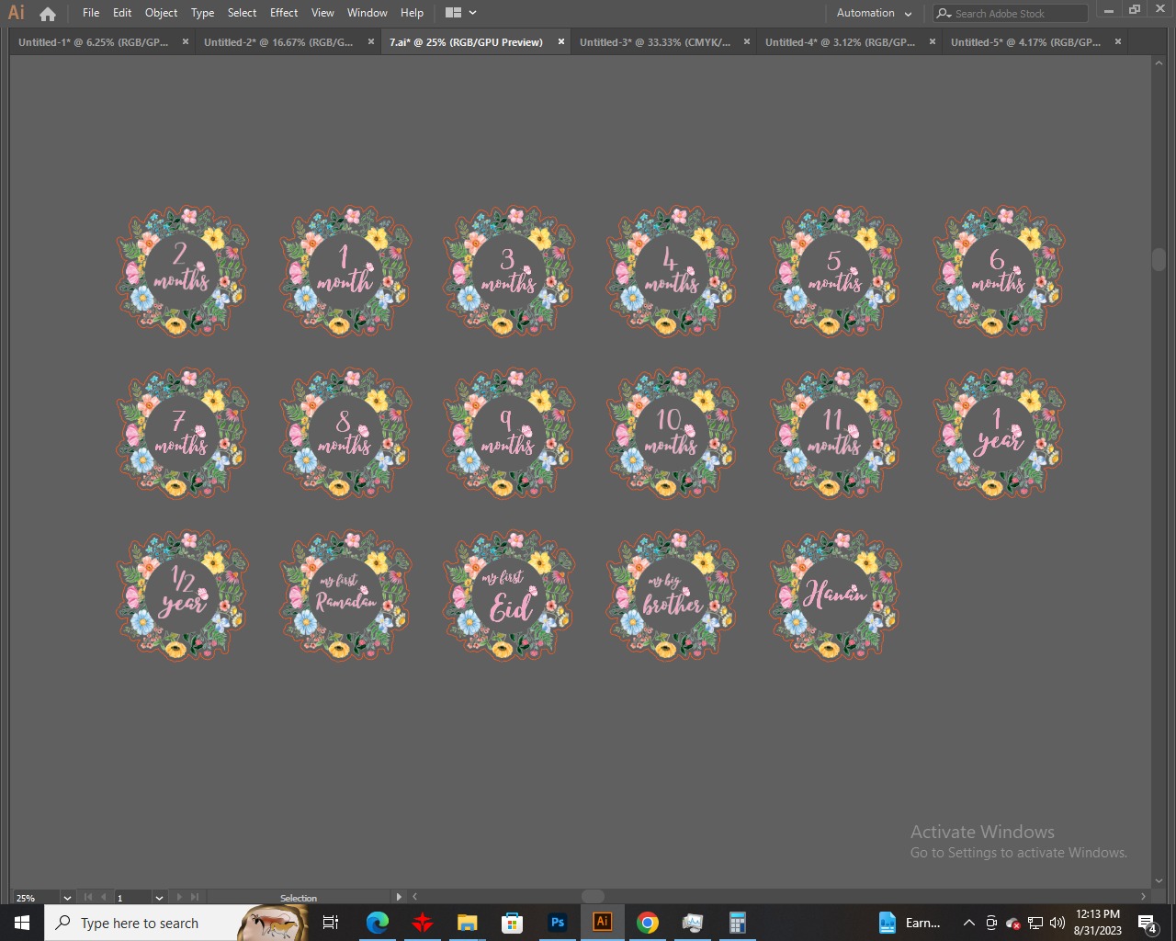Click the horizontal scrollbar left arrow
The width and height of the screenshot is (1176, 941).
[x=414, y=897]
